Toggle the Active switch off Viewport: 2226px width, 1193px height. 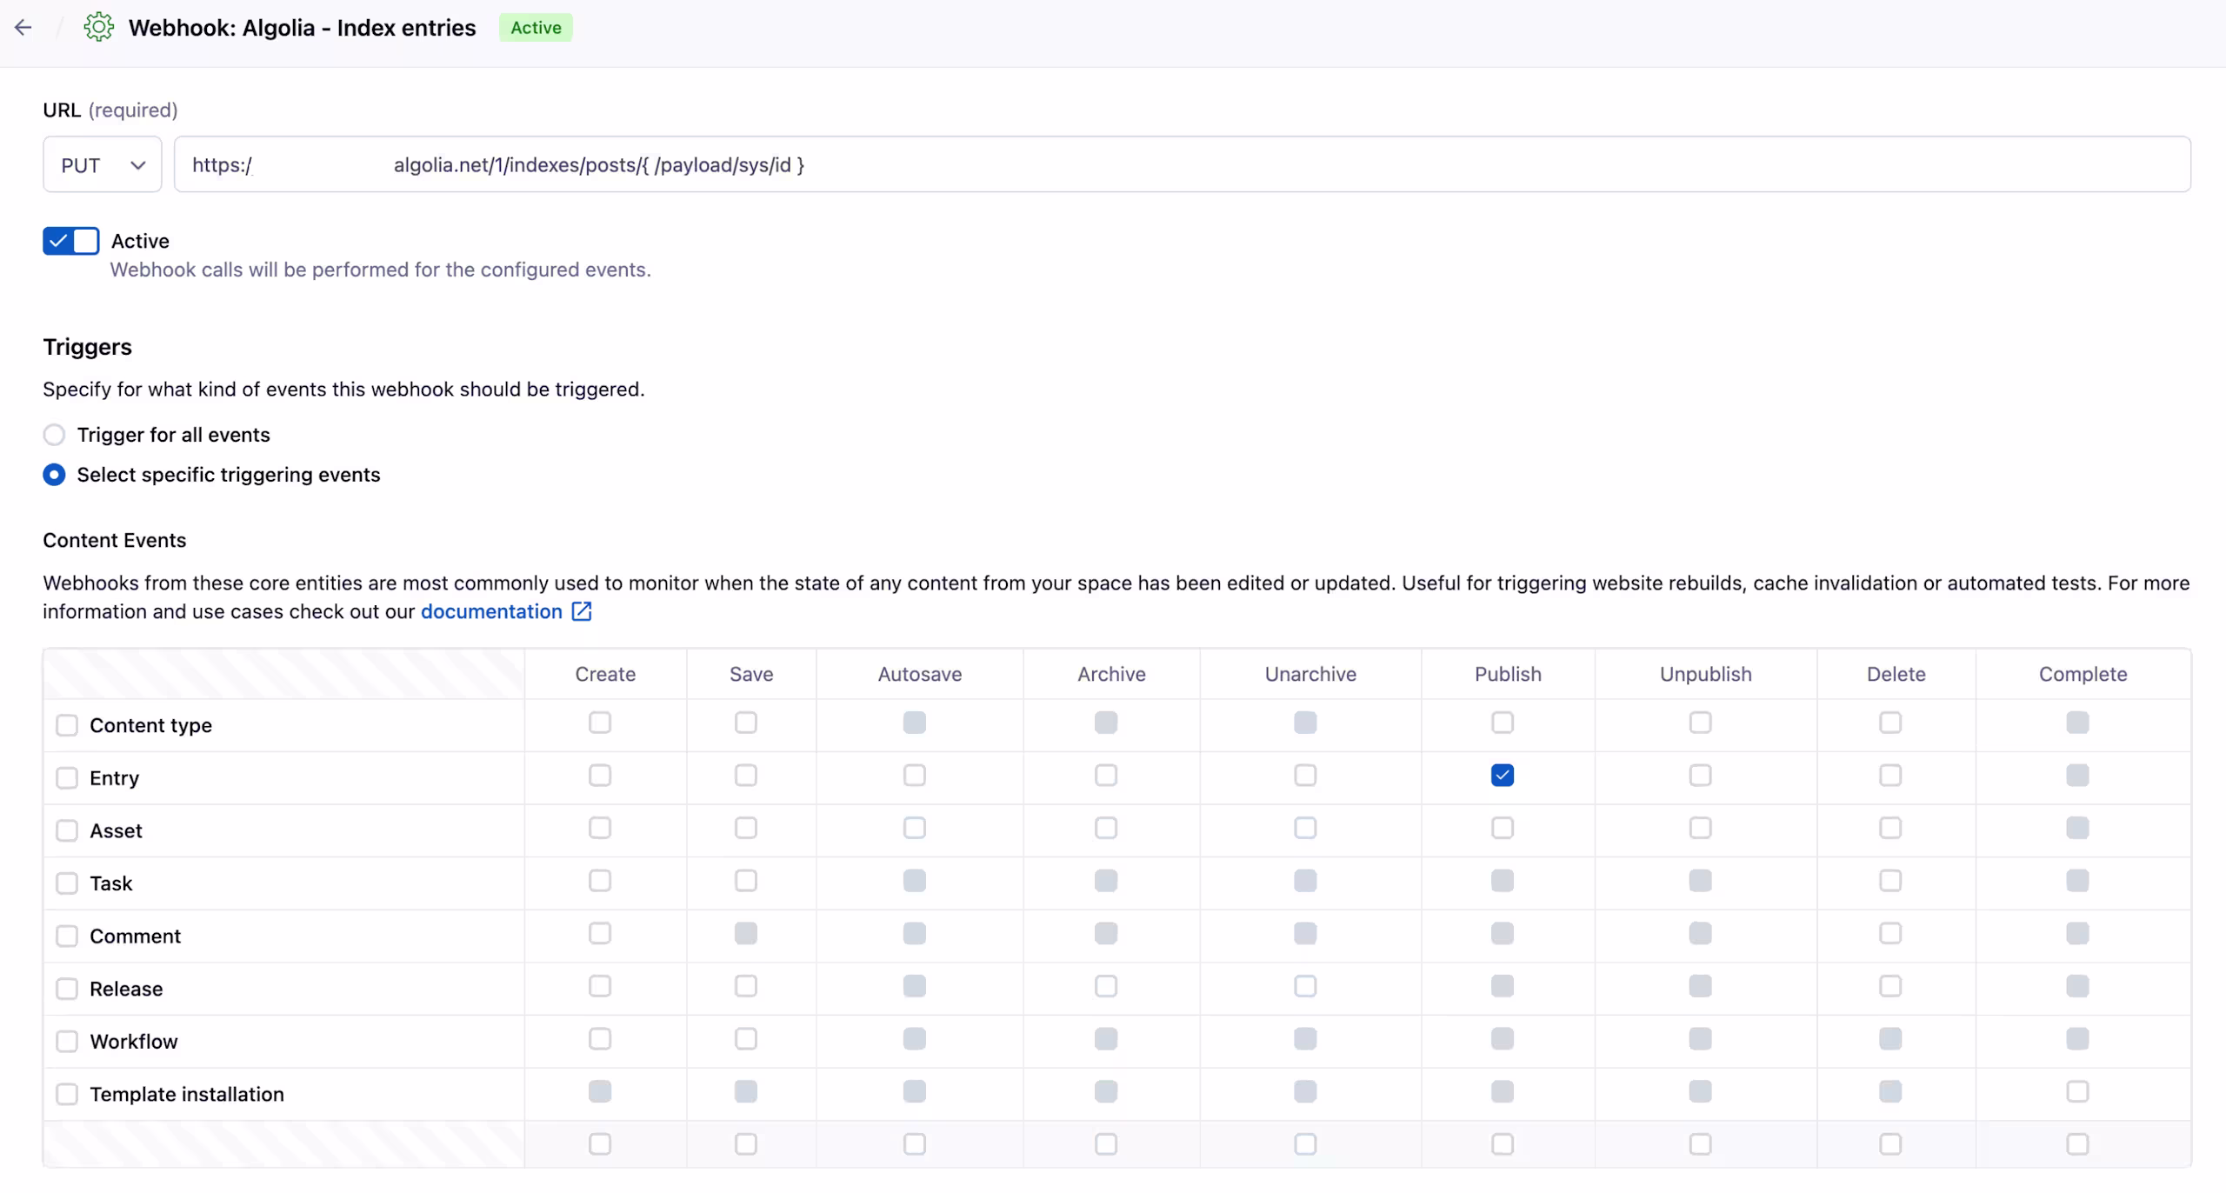[70, 241]
